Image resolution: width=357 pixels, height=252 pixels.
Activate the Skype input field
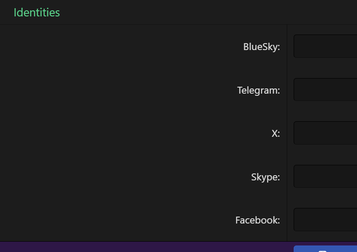point(325,176)
